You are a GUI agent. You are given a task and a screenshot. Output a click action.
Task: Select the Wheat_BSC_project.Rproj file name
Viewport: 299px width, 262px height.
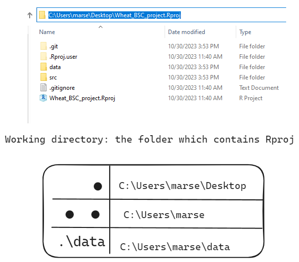pyautogui.click(x=82, y=98)
